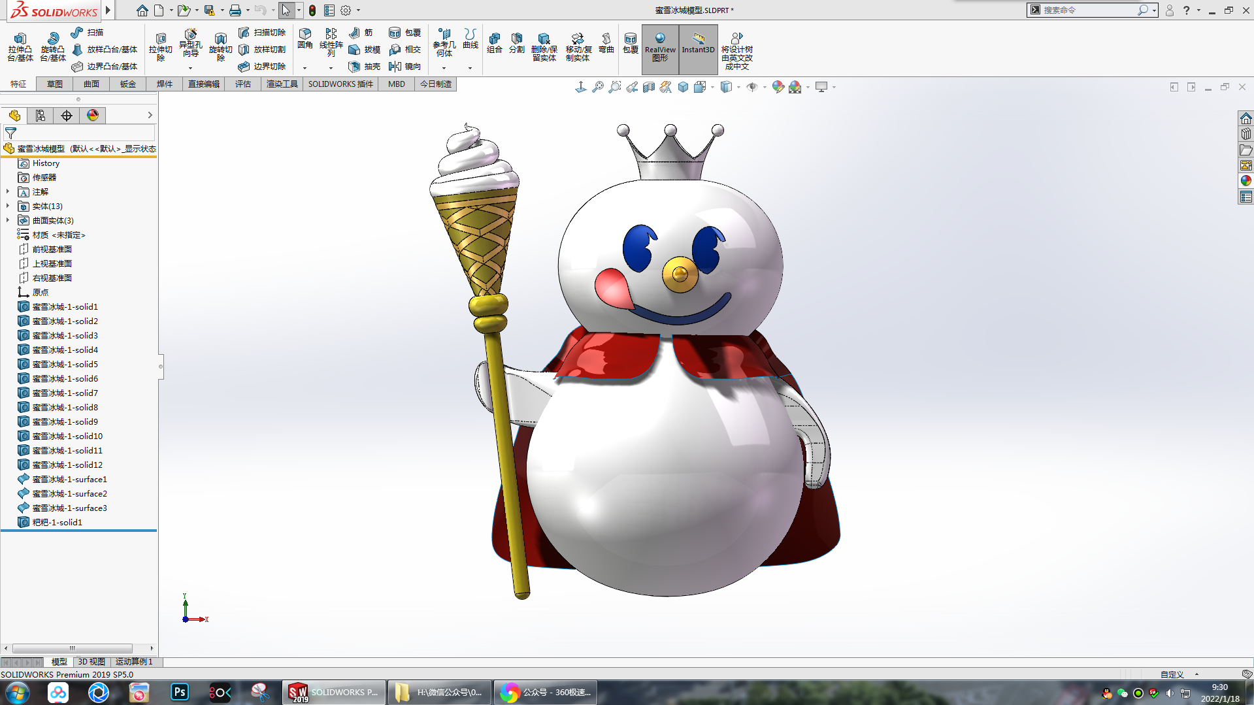Image resolution: width=1254 pixels, height=705 pixels.
Task: Click the 扫描 sweep feature tool
Action: coord(87,32)
